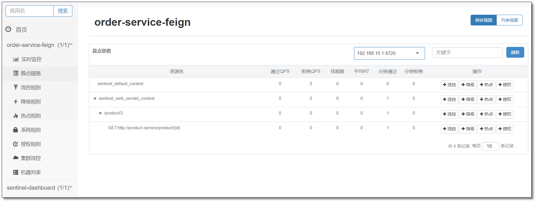The image size is (535, 201).
Task: Add 降级 rule for GET product-service resource
Action: coord(468,129)
